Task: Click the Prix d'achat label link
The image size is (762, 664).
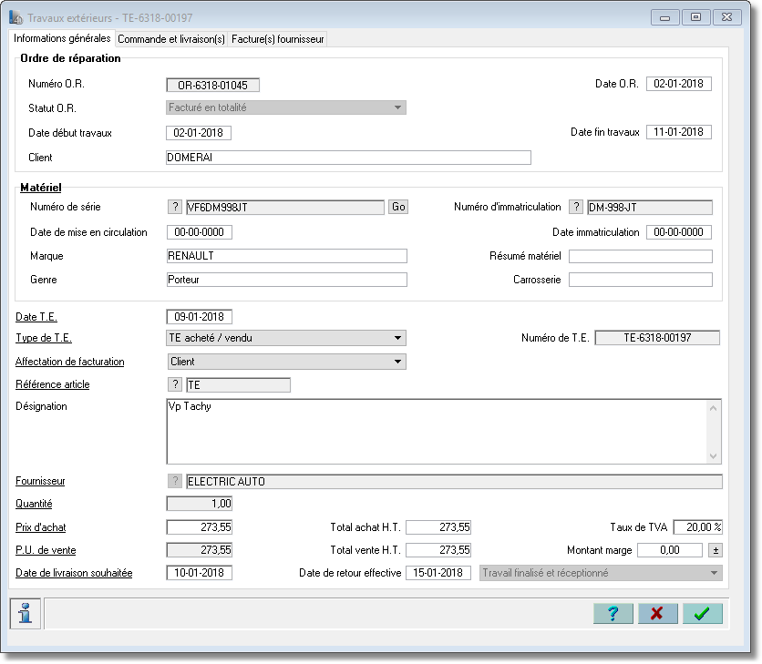Action: (41, 527)
